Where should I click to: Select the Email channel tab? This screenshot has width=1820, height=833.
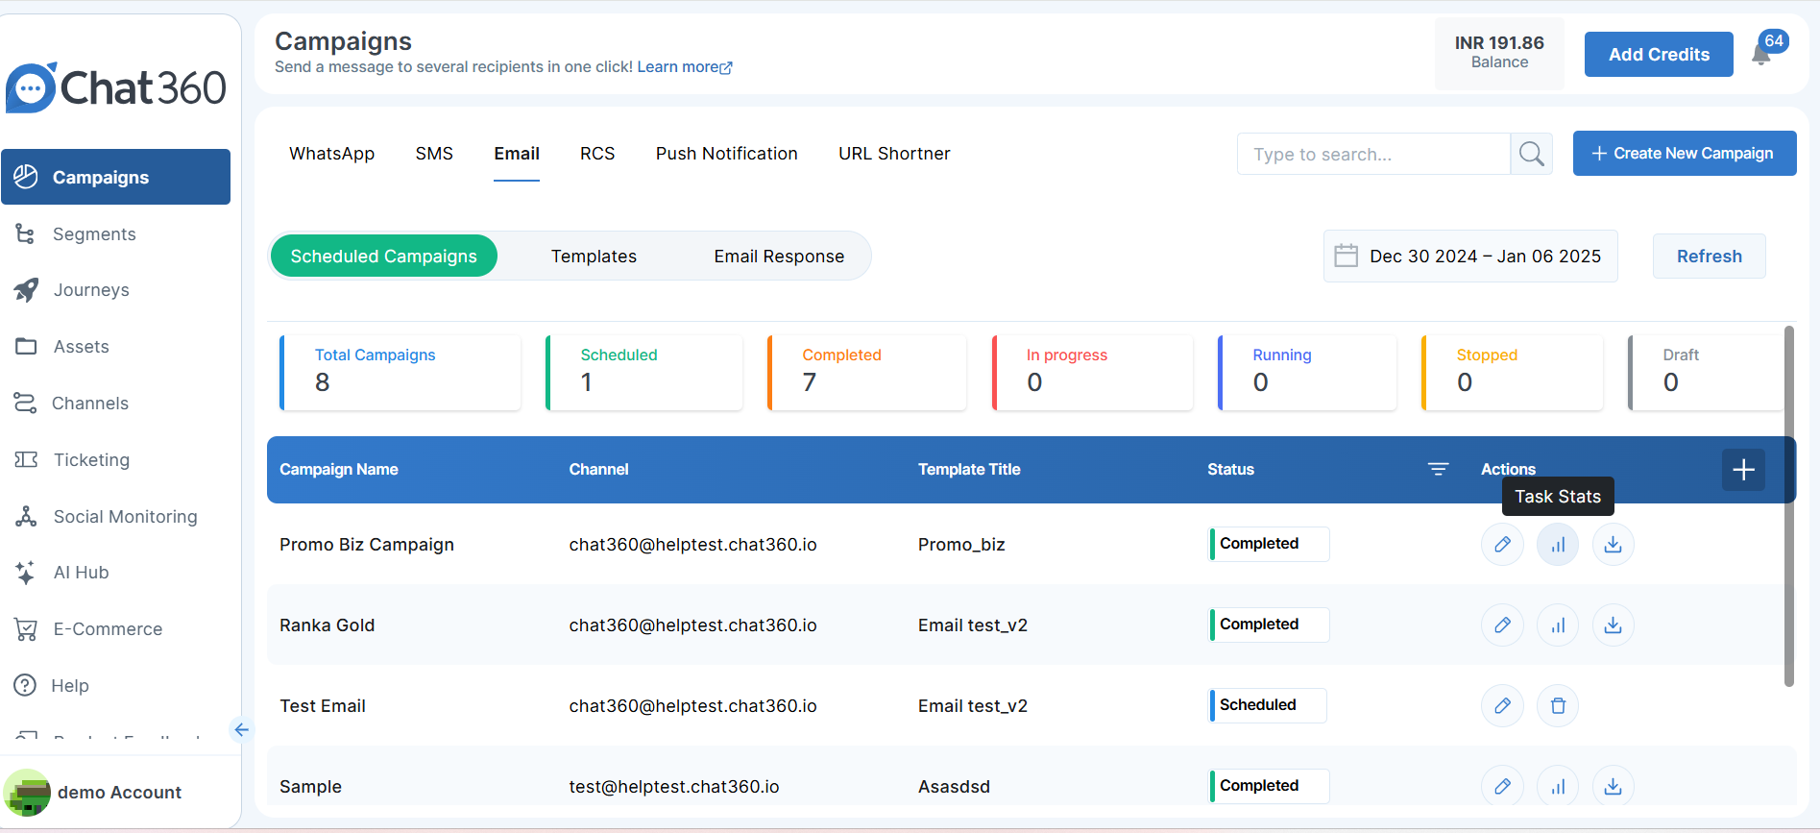(x=517, y=154)
